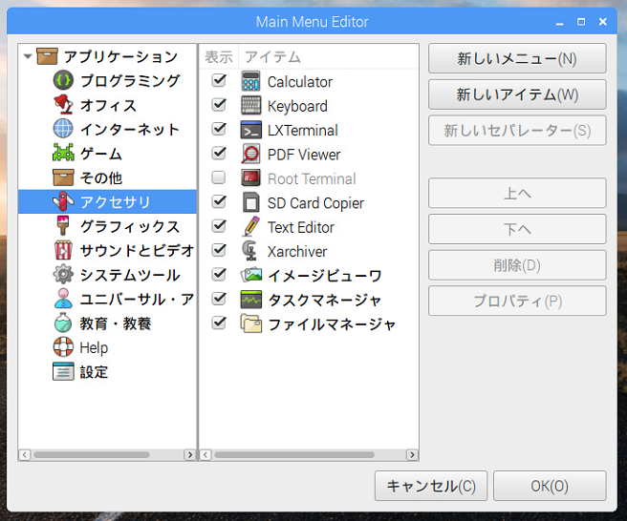Select the Help category label
627x521 pixels.
point(94,347)
